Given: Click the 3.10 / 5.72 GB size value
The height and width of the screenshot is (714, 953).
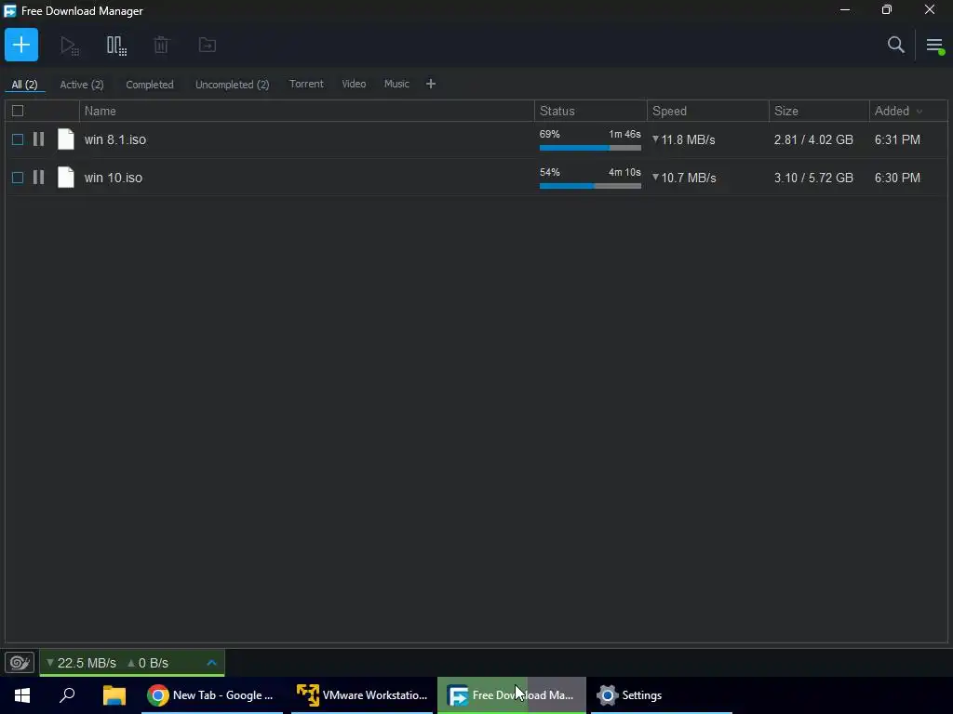Looking at the screenshot, I should pyautogui.click(x=813, y=178).
